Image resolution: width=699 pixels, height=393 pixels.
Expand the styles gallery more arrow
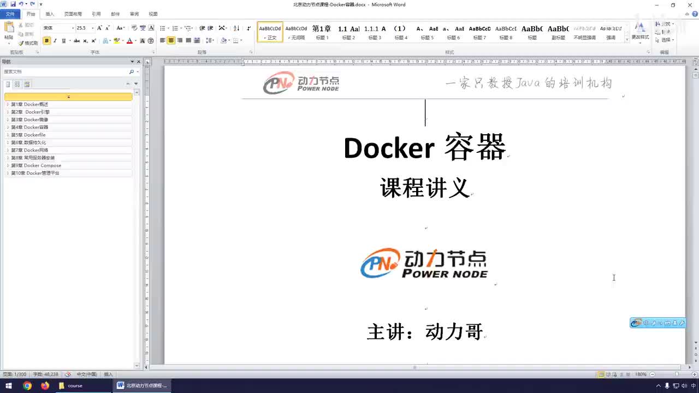626,39
